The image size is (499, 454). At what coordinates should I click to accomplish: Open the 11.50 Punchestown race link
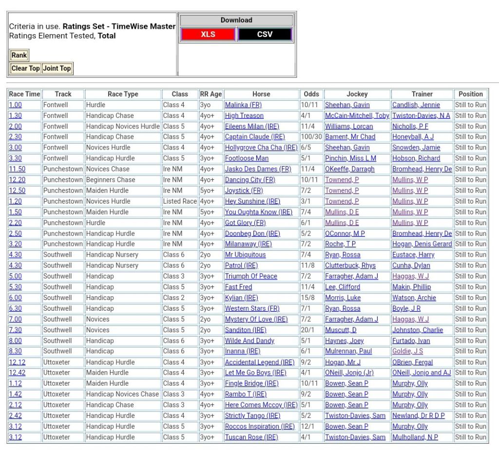17,170
